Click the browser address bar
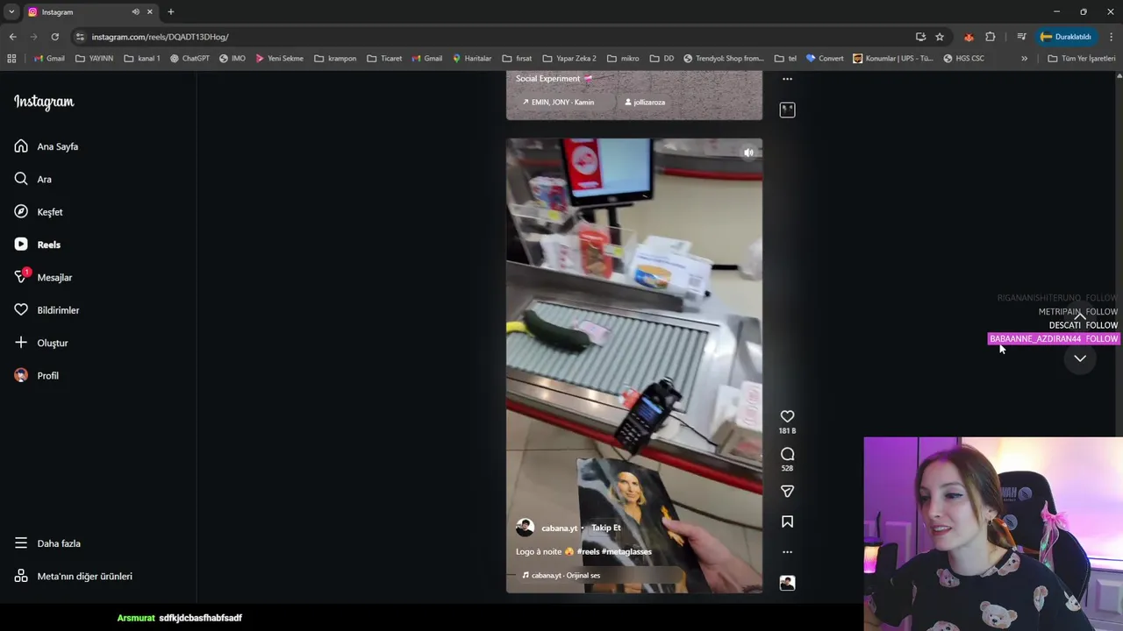 coord(491,37)
